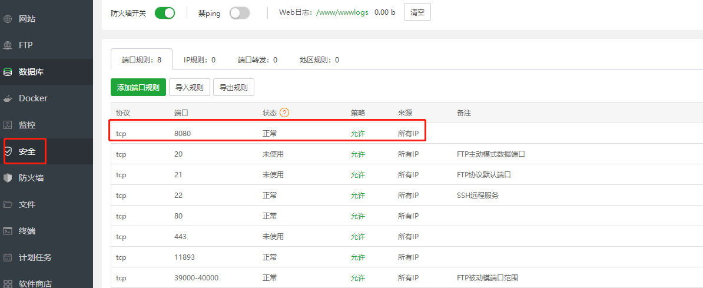The image size is (703, 288).
Task: Click the folder icon beside 文件
Action: point(8,204)
